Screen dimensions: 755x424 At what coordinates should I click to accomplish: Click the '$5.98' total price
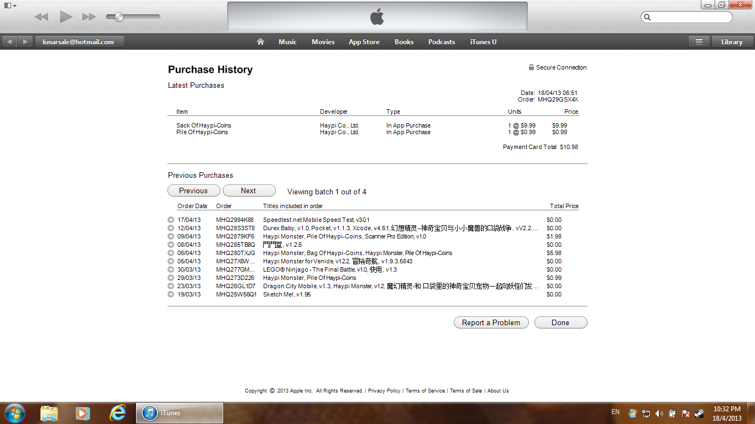coord(554,253)
